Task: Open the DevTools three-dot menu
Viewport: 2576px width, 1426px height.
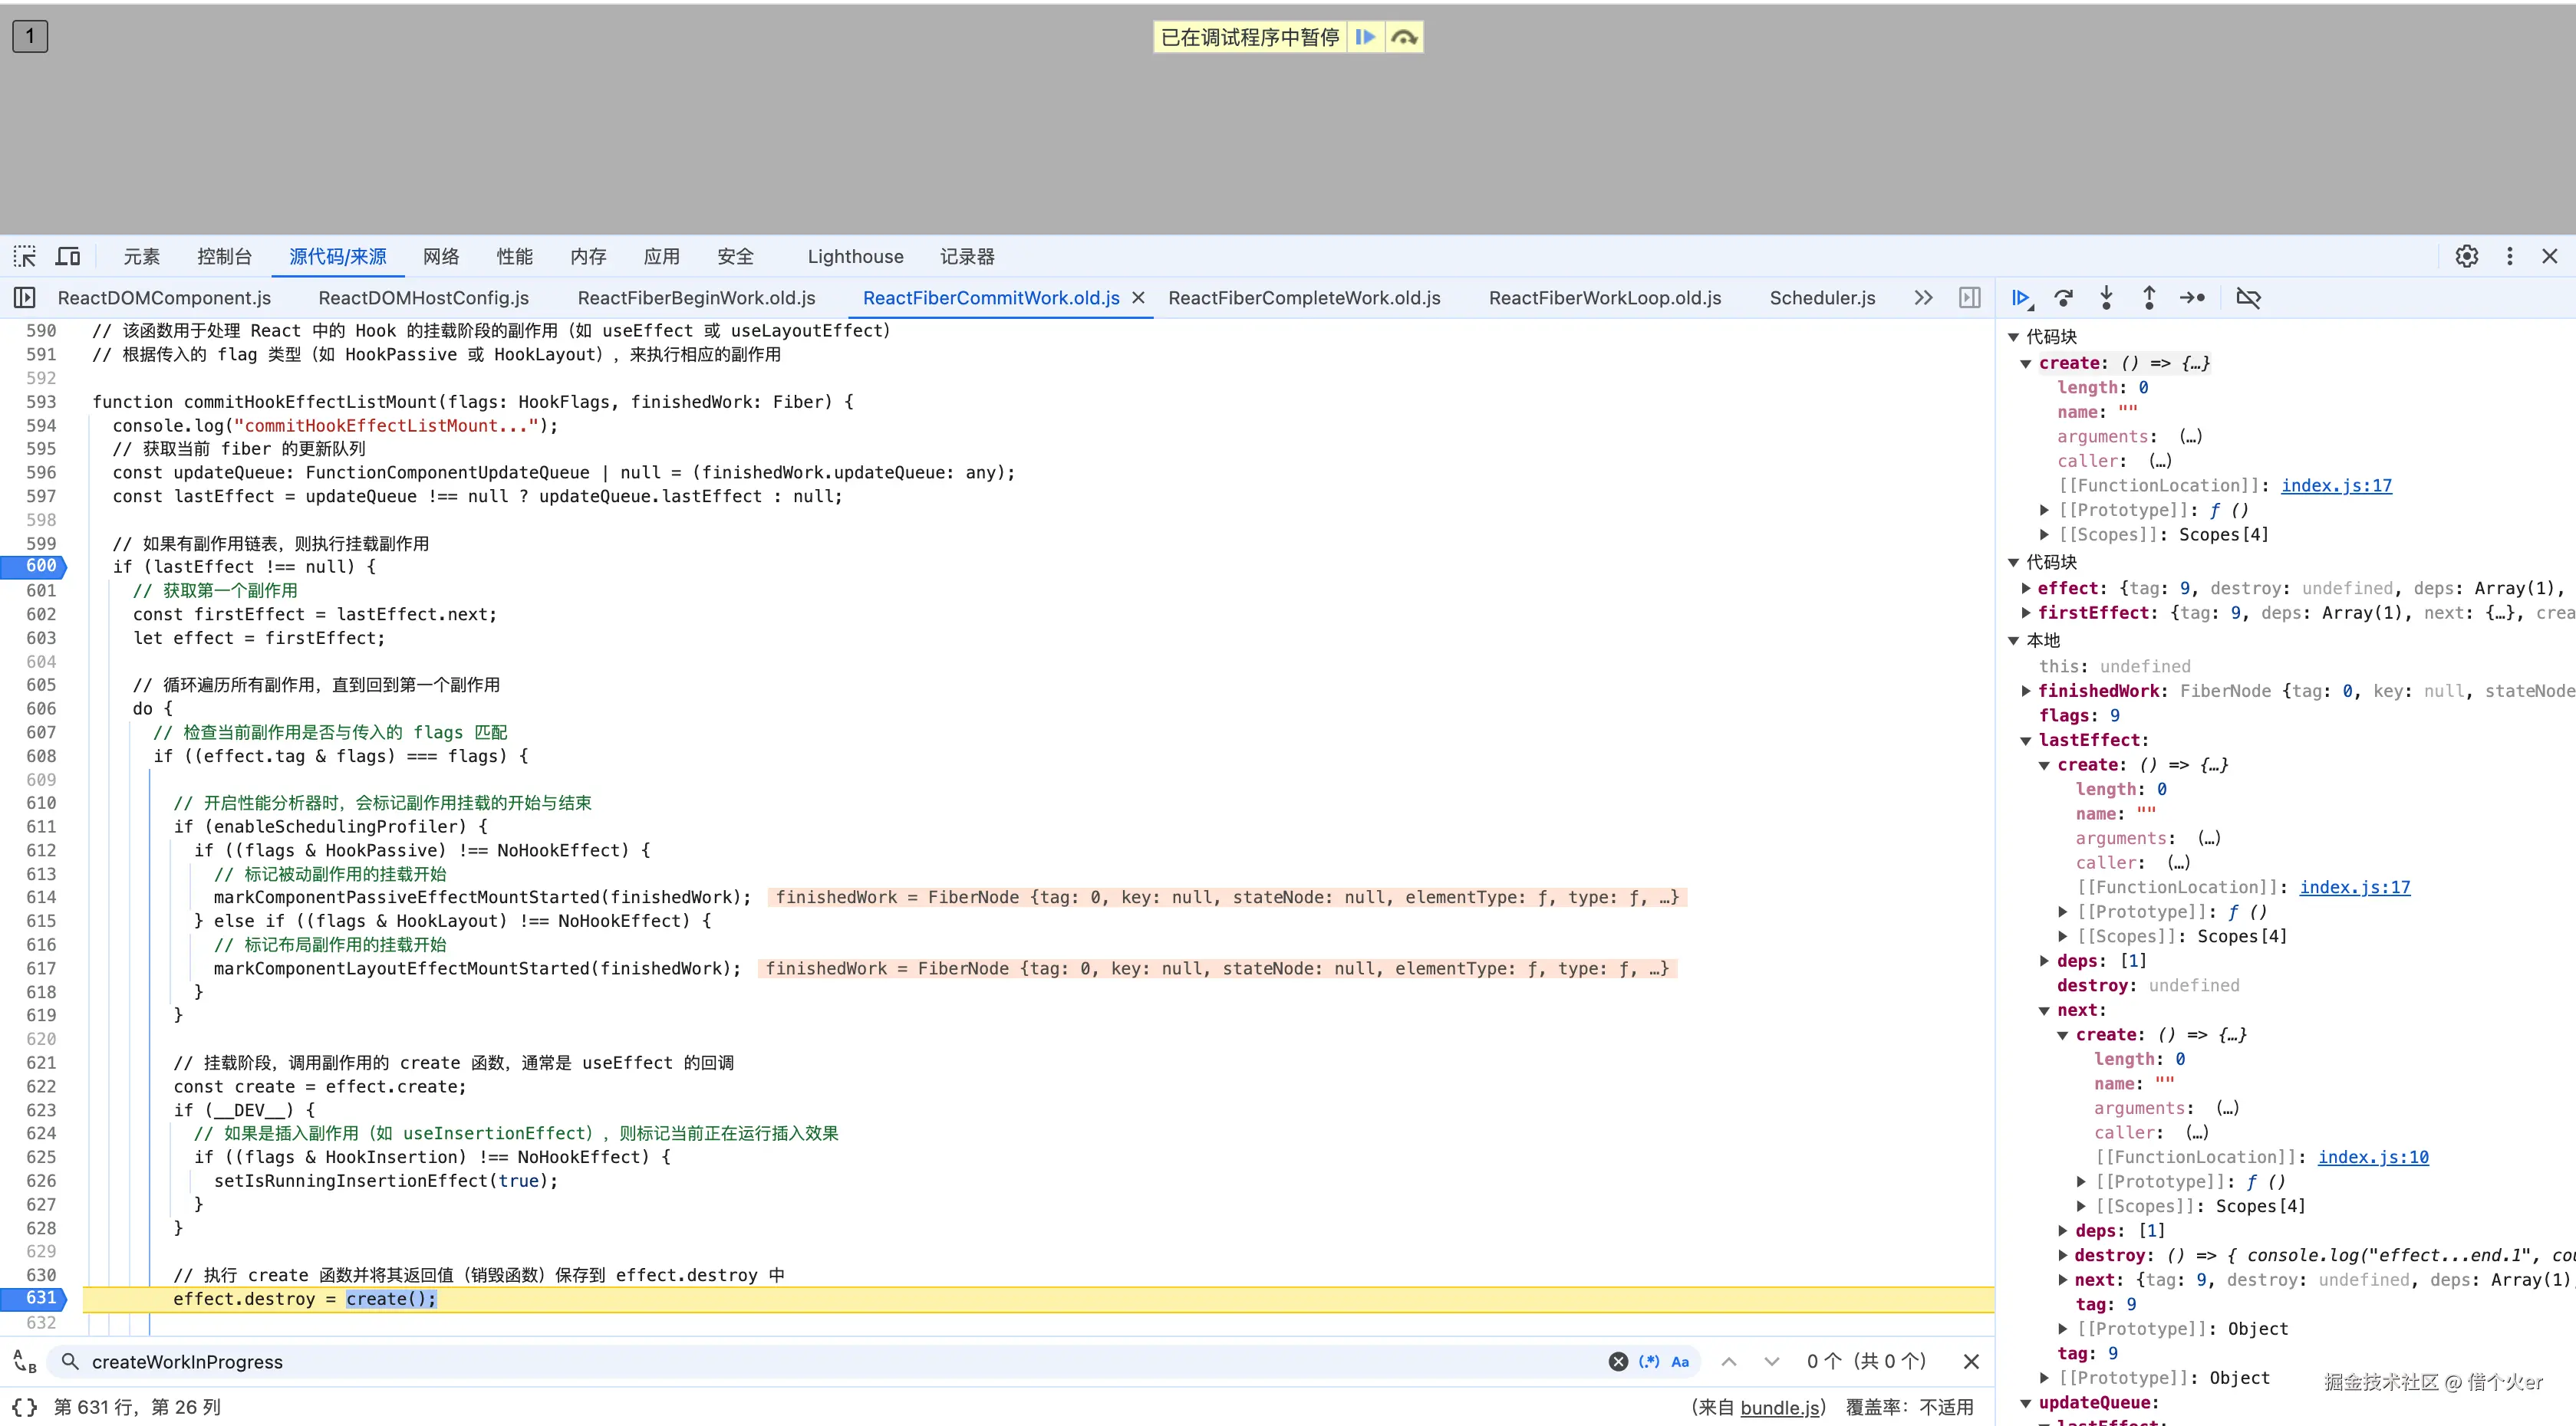Action: coord(2509,257)
